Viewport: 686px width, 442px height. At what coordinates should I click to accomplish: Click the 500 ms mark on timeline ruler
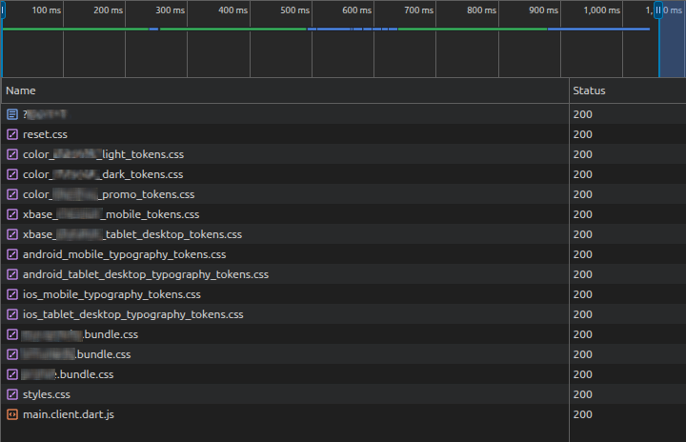(294, 10)
